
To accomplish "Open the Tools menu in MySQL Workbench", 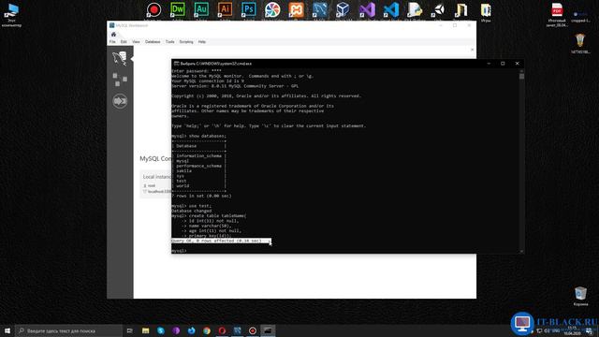I will [x=170, y=41].
